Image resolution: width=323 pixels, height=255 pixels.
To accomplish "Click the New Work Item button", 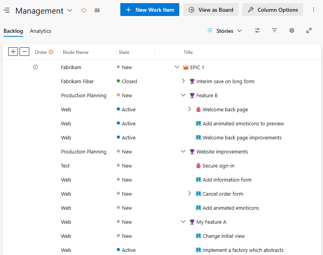I will click(x=150, y=9).
